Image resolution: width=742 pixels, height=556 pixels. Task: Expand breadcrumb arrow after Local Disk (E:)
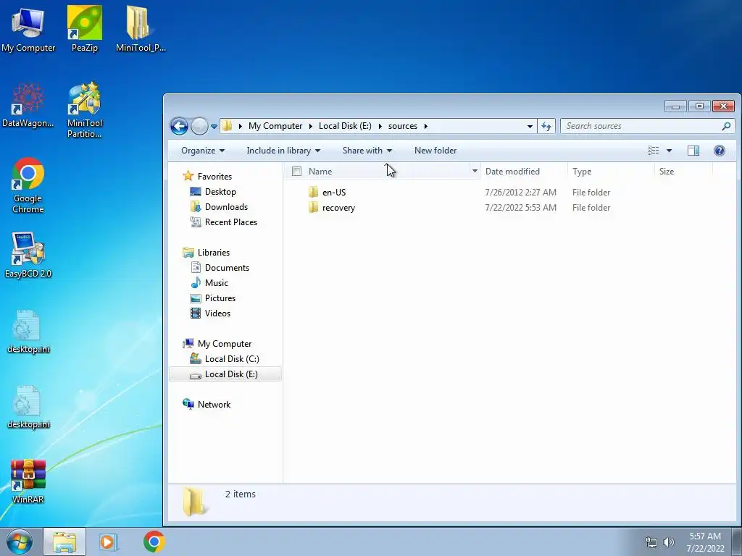click(x=380, y=126)
